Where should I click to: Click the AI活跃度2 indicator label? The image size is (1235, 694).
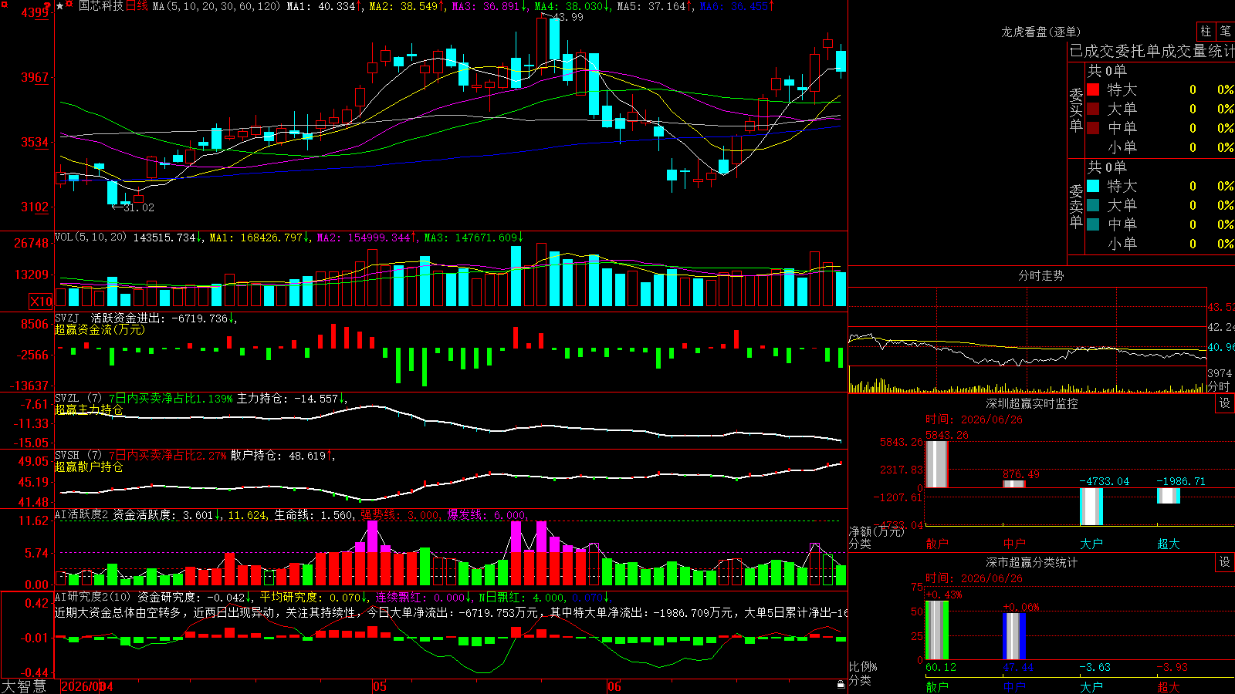(82, 514)
